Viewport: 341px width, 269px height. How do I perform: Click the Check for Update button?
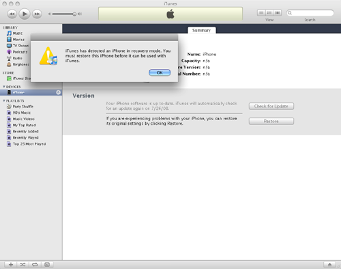point(271,107)
